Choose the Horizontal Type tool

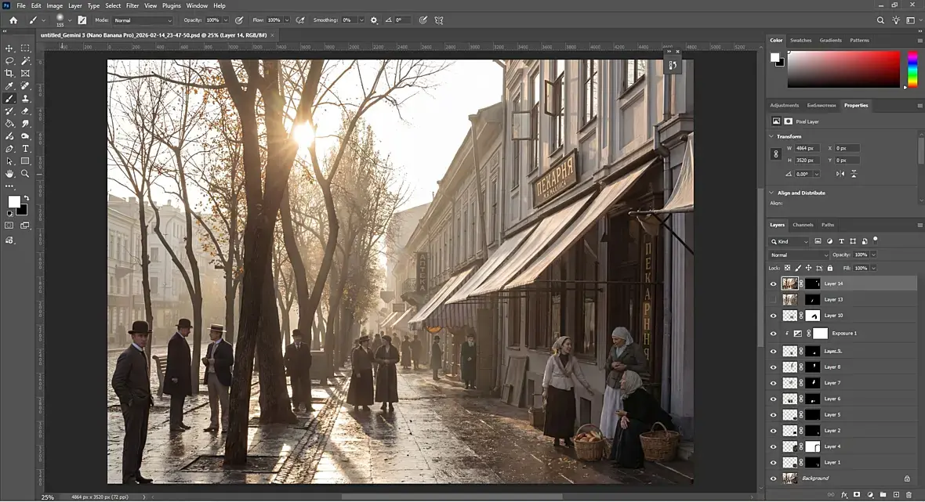(x=25, y=149)
